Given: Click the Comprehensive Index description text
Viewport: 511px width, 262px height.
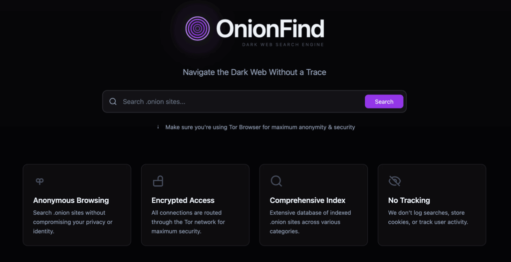Looking at the screenshot, I should click(x=310, y=222).
